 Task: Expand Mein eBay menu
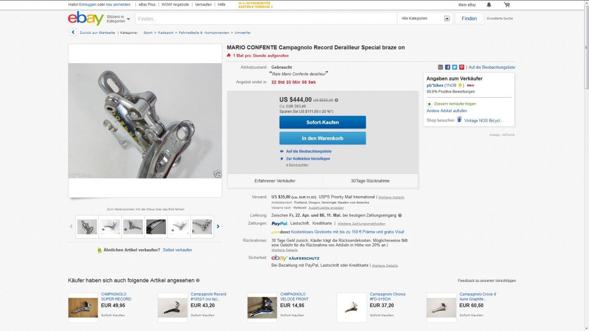point(467,4)
